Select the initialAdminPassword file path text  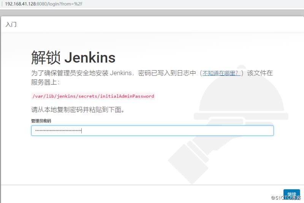(x=93, y=96)
